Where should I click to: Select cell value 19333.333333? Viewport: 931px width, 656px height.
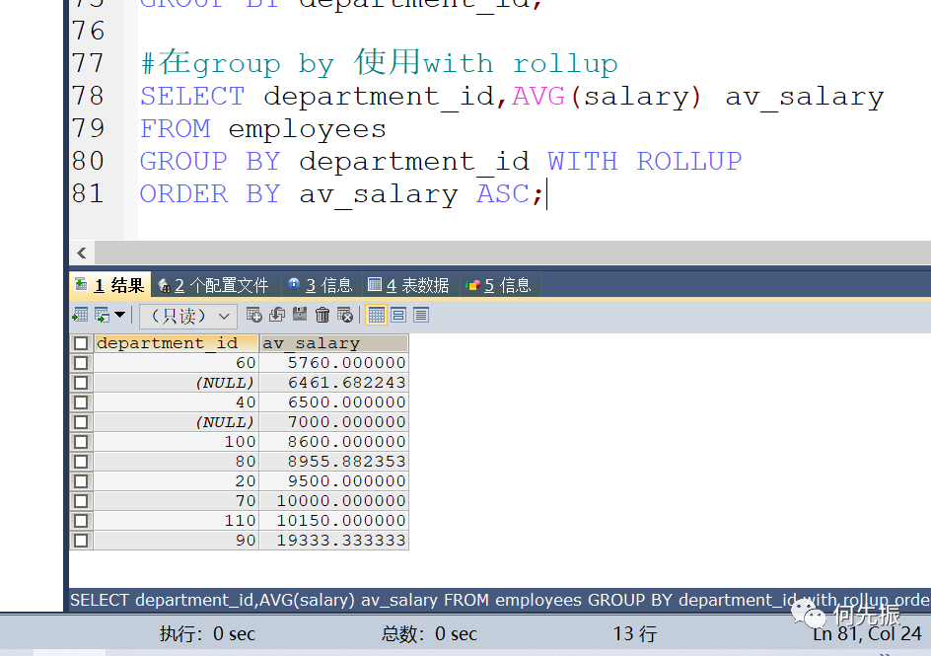[333, 541]
